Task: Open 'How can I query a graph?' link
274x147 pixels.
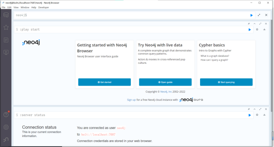Action: 214,60
